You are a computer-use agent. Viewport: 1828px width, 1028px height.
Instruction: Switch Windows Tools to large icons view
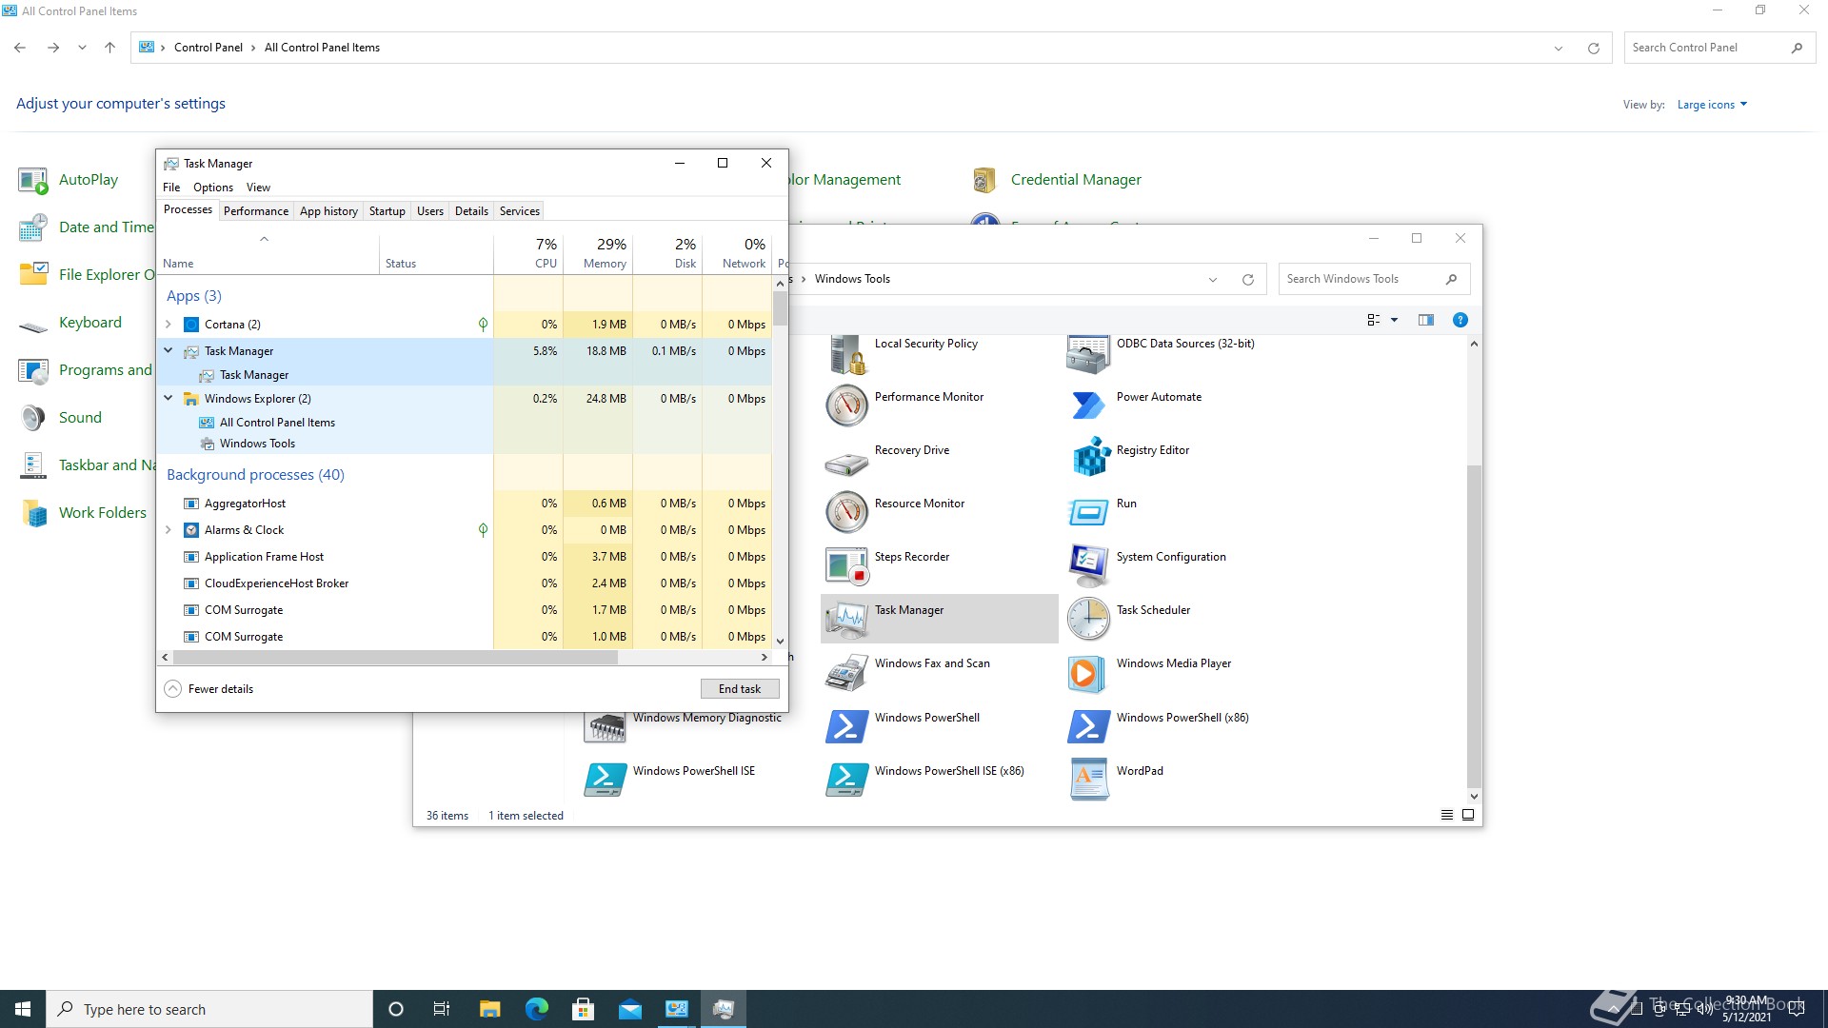(x=1468, y=816)
